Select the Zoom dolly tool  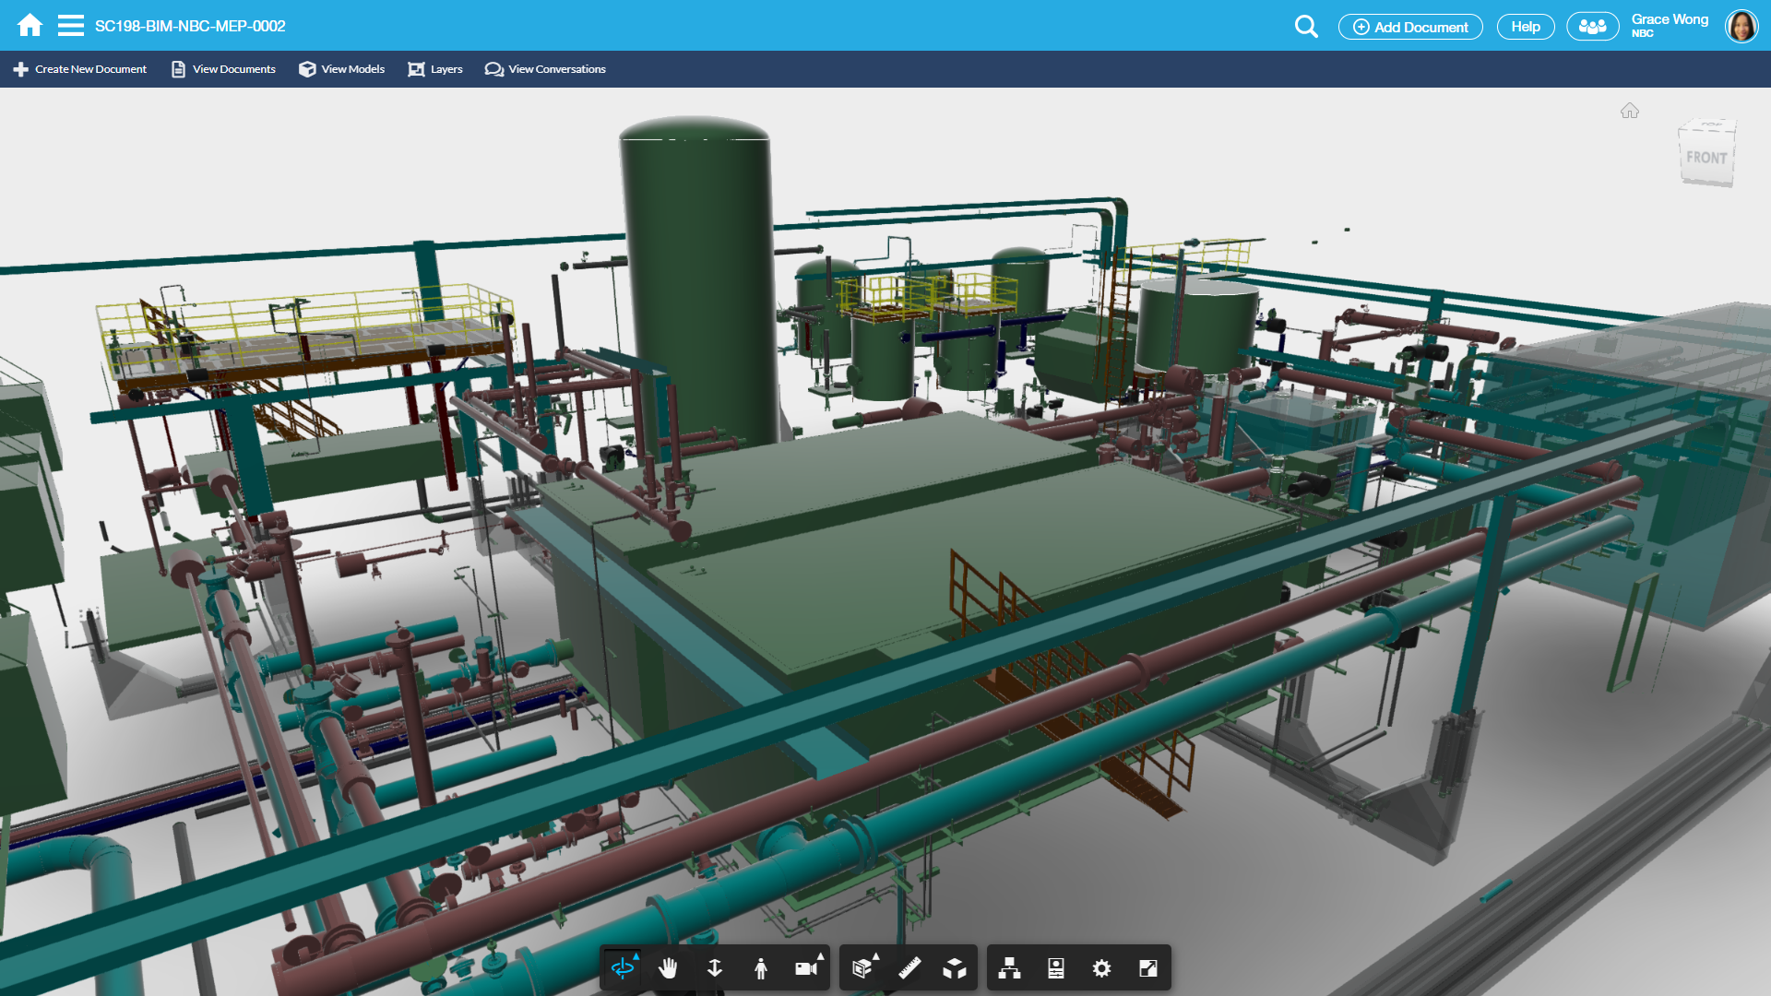715,968
